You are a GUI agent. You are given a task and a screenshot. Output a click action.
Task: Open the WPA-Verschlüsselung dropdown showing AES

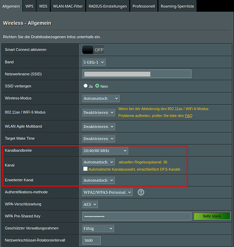coord(90,205)
